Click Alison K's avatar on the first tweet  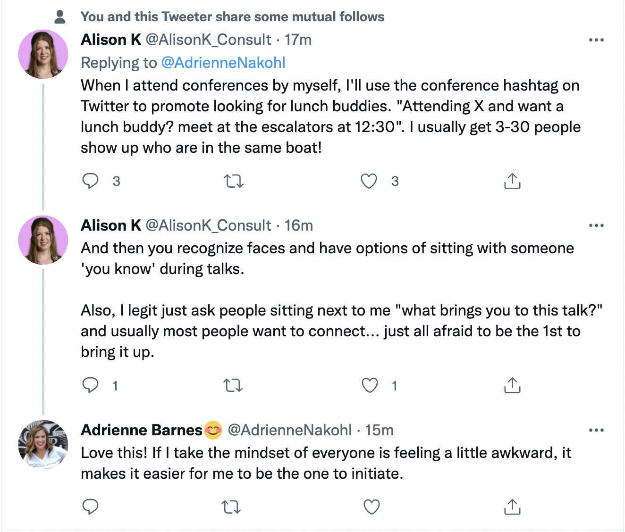click(x=43, y=54)
